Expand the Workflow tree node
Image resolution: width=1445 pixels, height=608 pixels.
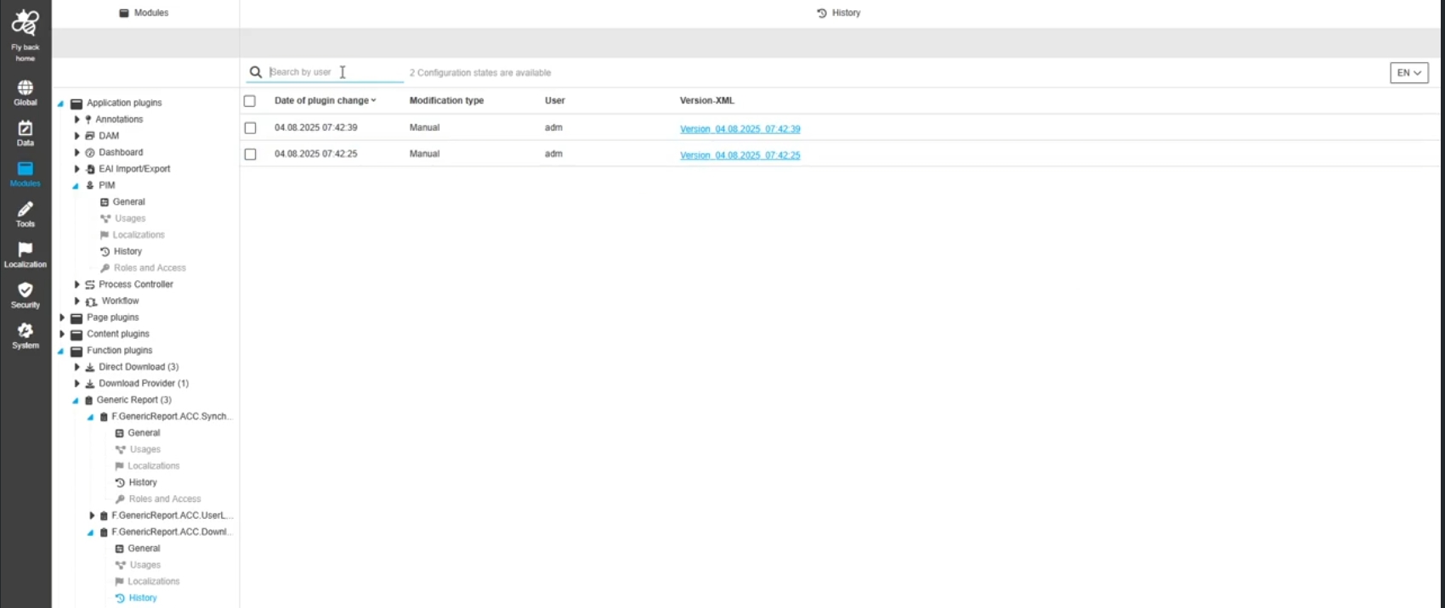[76, 301]
